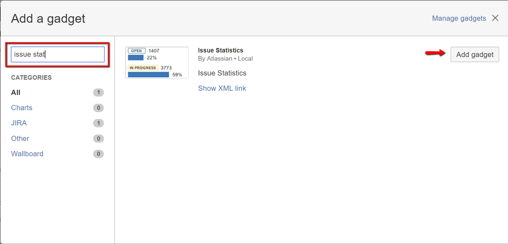Screen dimensions: 508x244
Task: Filter gadgets by JIRA category
Action: (19, 123)
